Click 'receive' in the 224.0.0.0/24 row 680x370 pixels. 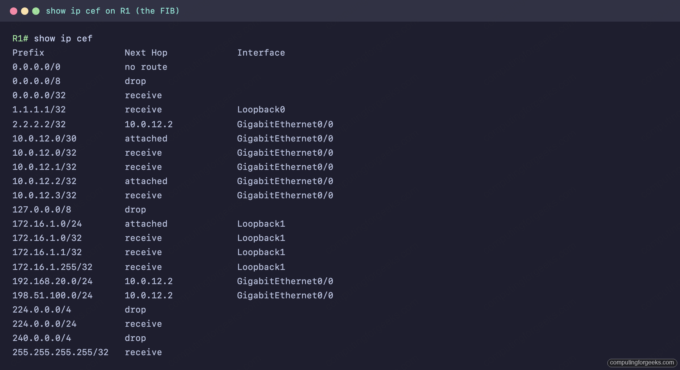[x=143, y=324]
